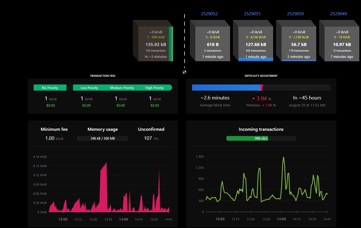Select the No Priority fee segment
Screen dimensions: 361x228
pos(50,88)
